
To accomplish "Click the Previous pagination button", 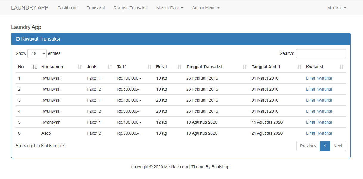I will 308,146.
